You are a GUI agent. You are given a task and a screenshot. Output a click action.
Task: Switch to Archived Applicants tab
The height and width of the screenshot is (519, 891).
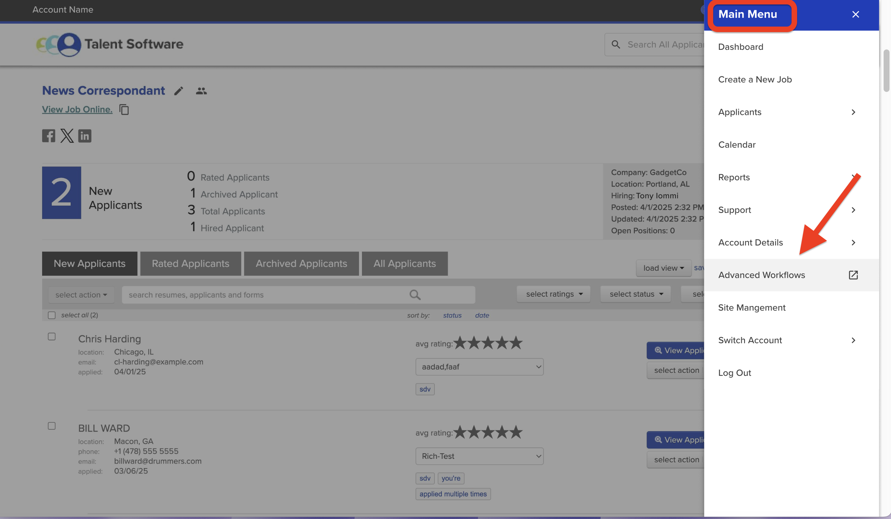[x=301, y=264]
